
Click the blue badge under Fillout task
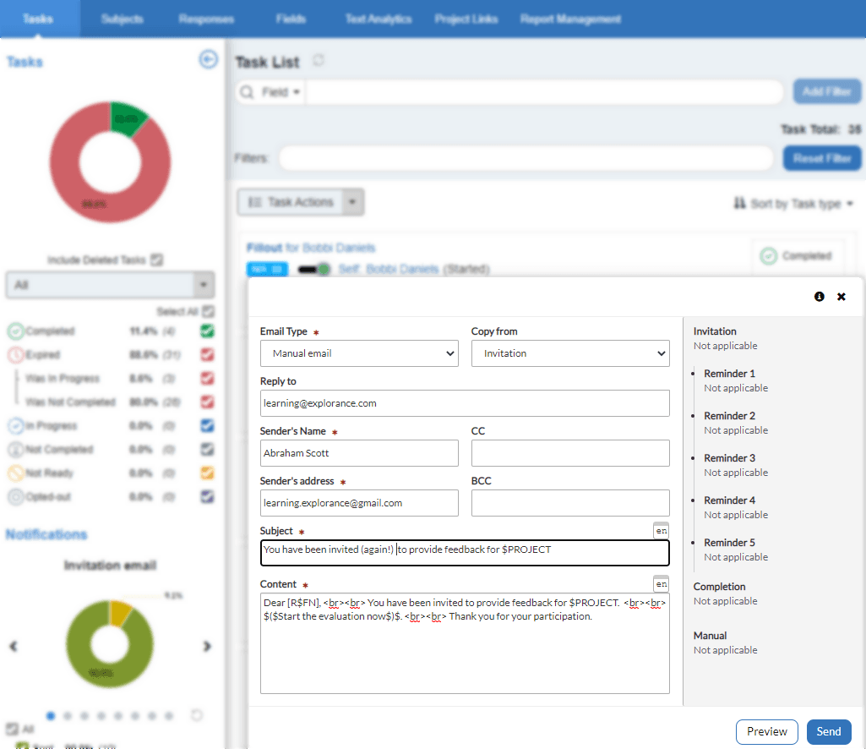267,269
